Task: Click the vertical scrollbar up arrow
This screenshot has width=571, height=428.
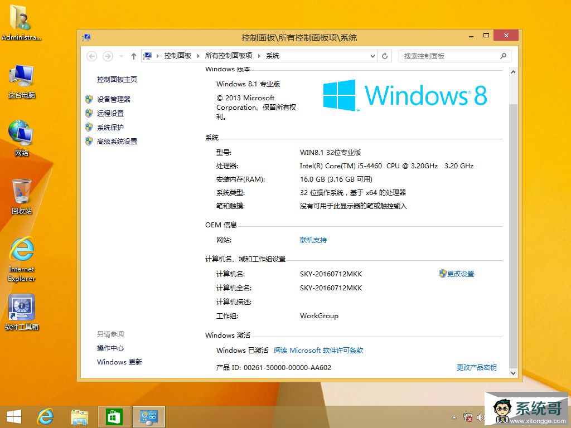Action: (513, 72)
